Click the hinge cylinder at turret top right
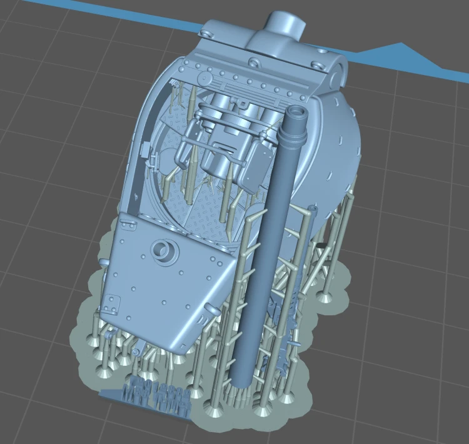 click(338, 76)
